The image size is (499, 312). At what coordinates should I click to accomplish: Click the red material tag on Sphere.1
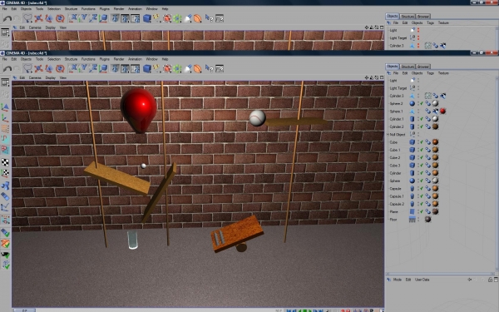(442, 111)
